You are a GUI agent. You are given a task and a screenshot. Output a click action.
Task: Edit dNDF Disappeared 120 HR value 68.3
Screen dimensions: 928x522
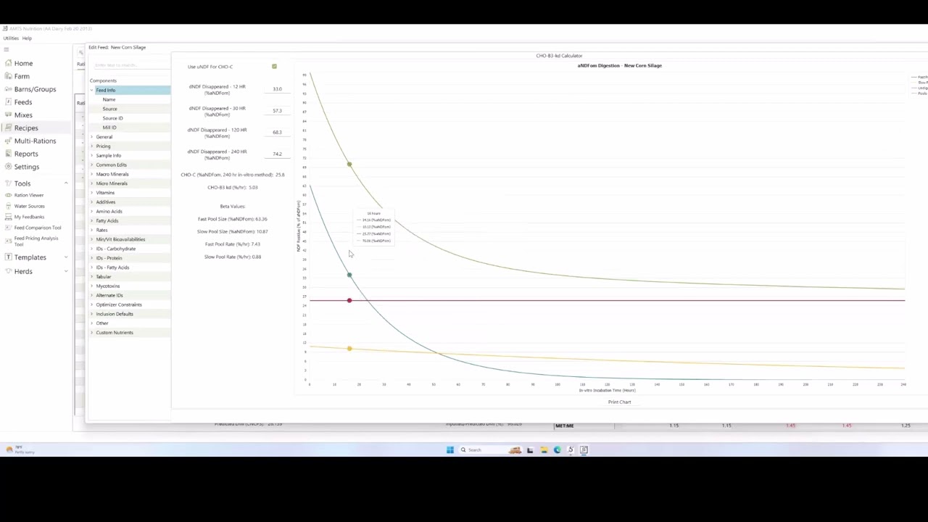click(x=277, y=133)
